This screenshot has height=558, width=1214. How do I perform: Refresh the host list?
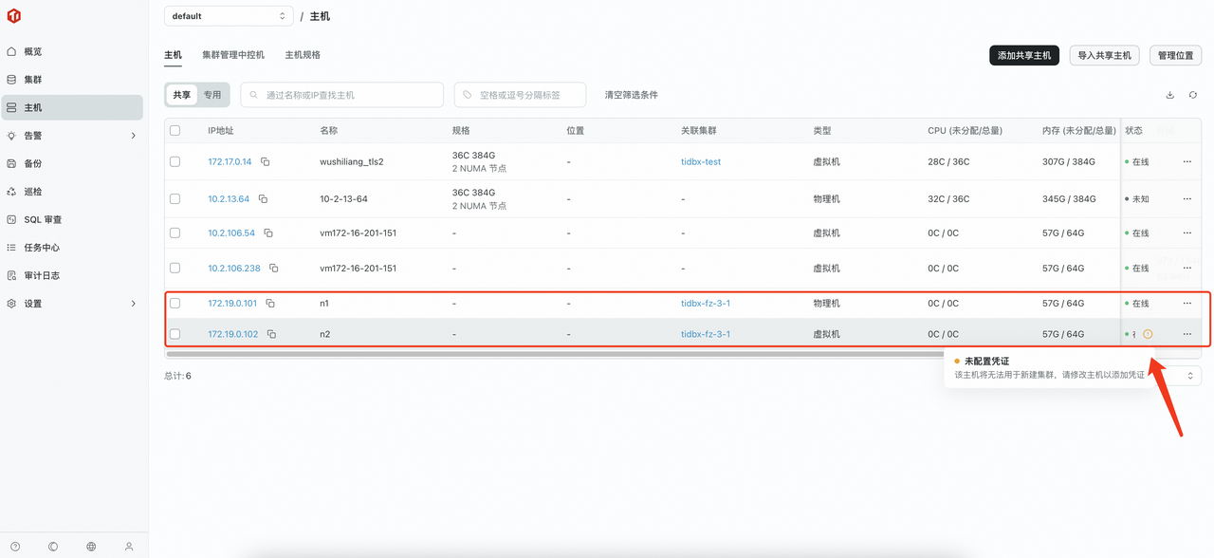1193,95
